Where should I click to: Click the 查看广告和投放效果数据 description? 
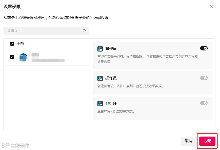coord(116,111)
